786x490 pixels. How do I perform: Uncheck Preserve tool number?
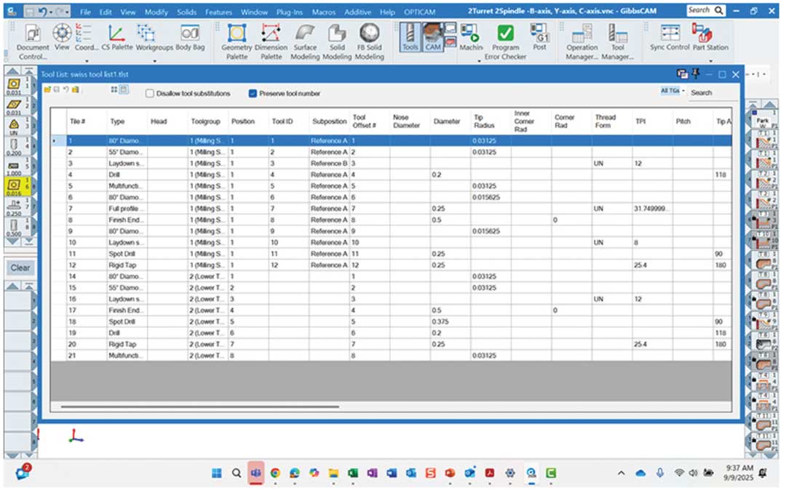click(x=253, y=93)
